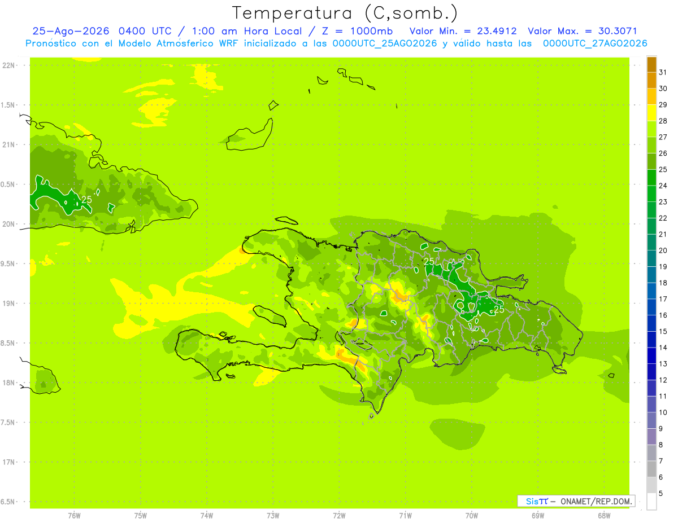Click the '73W' longitude label
Image resolution: width=678 pixels, height=523 pixels.
(273, 516)
